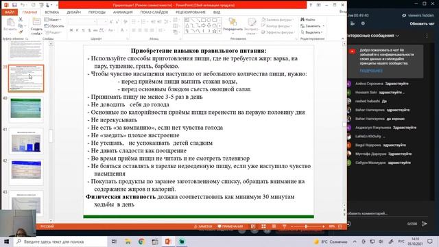
Task: Undo the last action in PowerPoint
Action: click(x=23, y=5)
